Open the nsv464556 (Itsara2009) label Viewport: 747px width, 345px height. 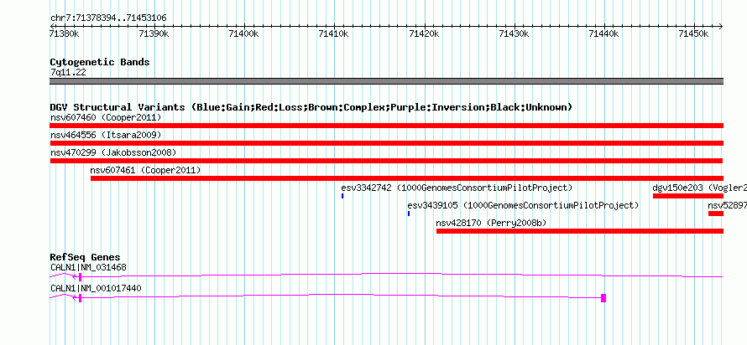106,135
